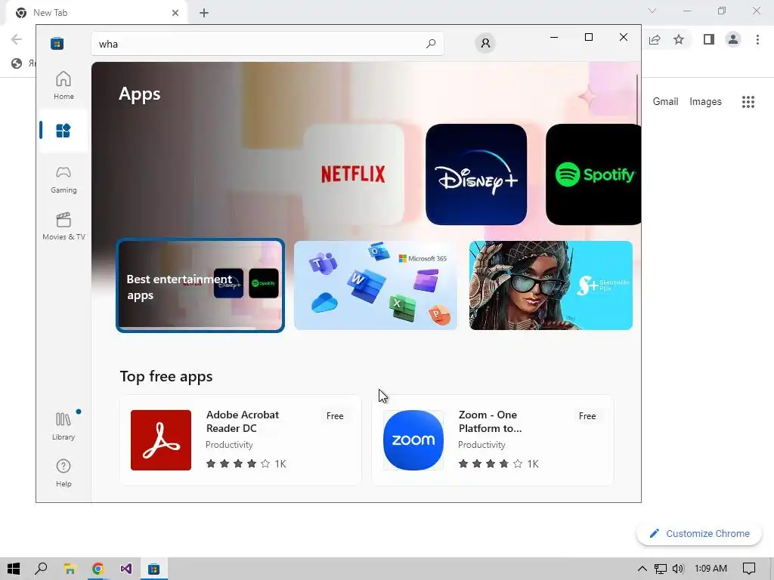Click Microsoft Store taskbar icon
Image resolution: width=774 pixels, height=580 pixels.
[154, 569]
